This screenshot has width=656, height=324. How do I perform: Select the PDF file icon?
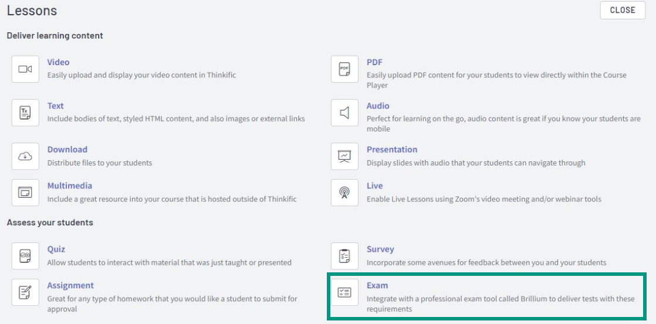[x=345, y=69]
